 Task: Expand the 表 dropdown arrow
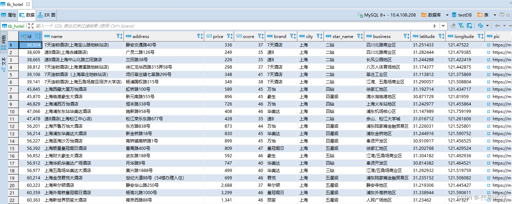[495, 15]
